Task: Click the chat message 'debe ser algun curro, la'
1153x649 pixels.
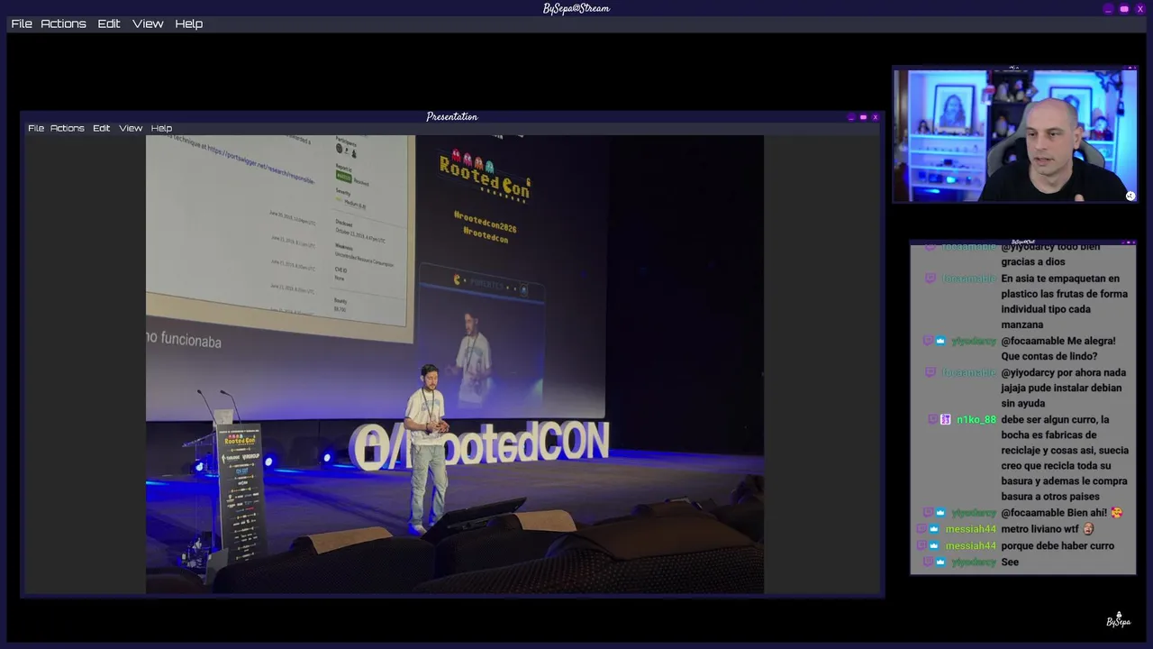Action: (x=1055, y=419)
